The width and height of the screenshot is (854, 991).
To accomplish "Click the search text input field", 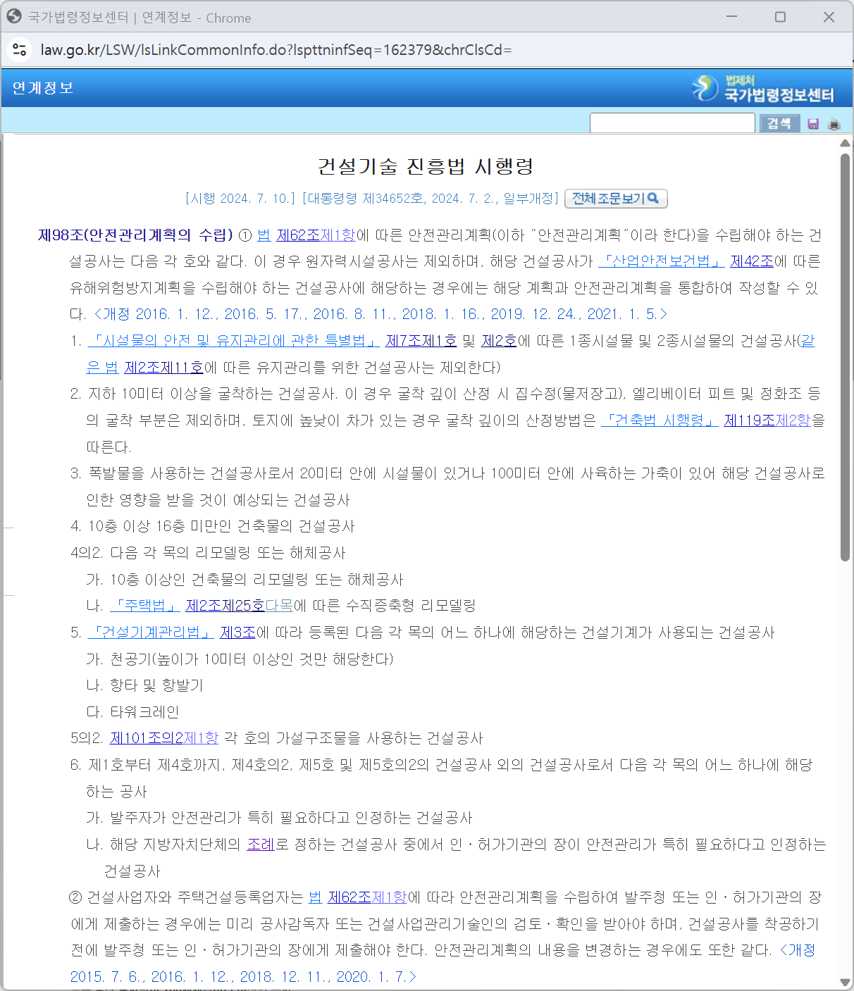I will (672, 123).
